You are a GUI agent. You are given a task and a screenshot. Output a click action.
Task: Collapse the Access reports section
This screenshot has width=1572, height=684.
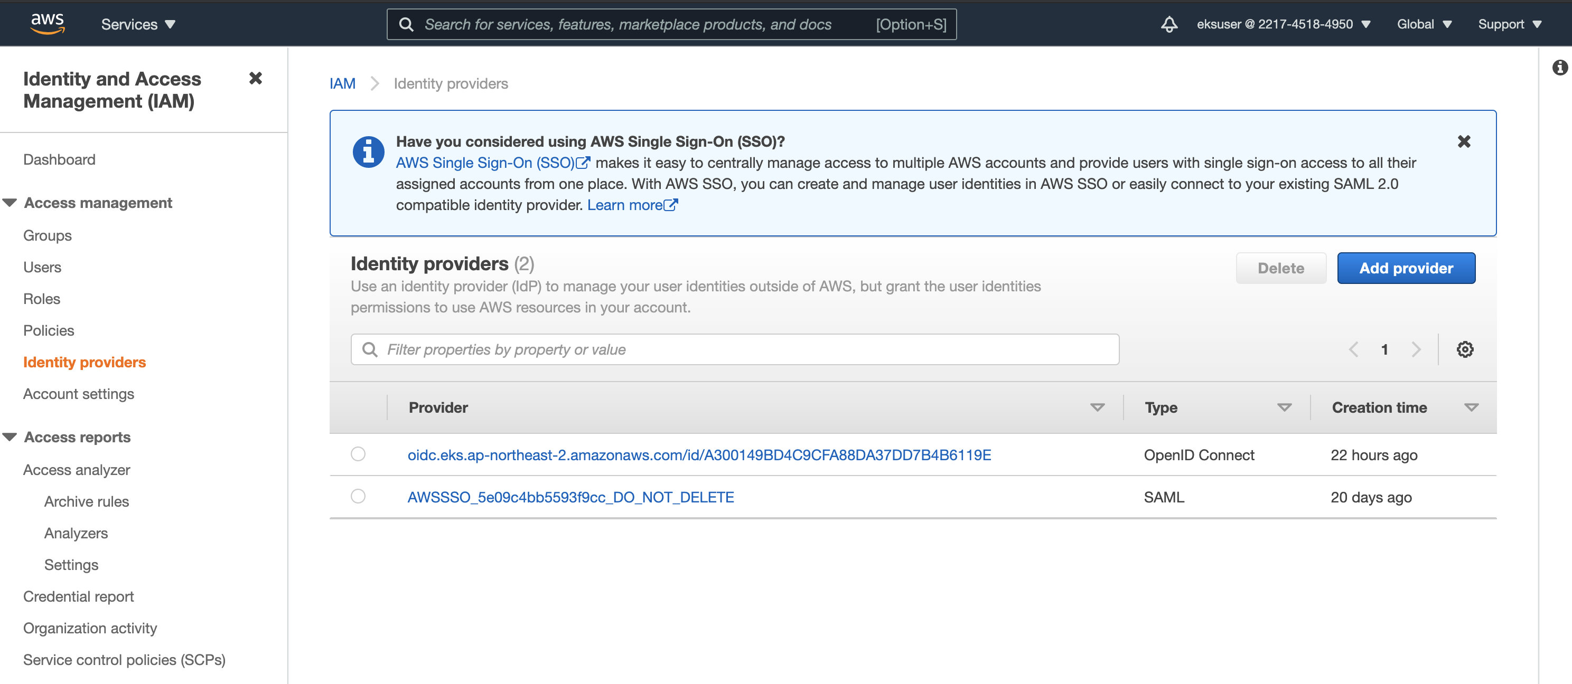click(x=10, y=437)
